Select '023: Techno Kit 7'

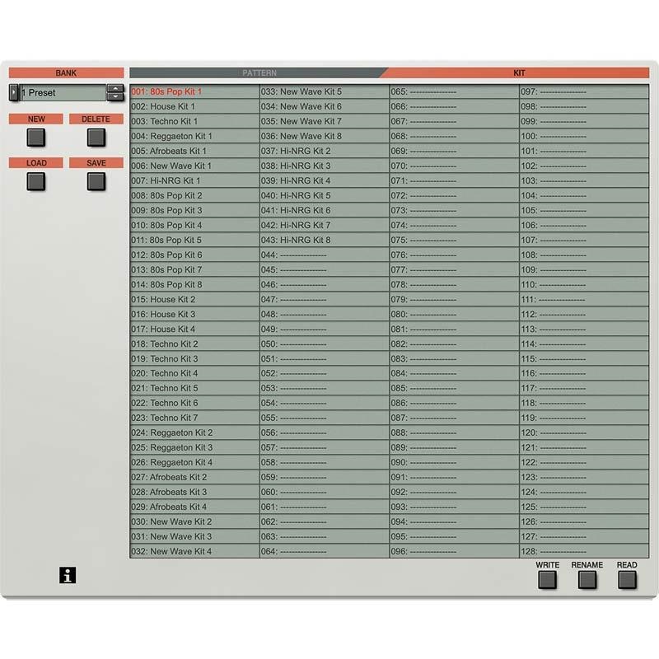(194, 418)
